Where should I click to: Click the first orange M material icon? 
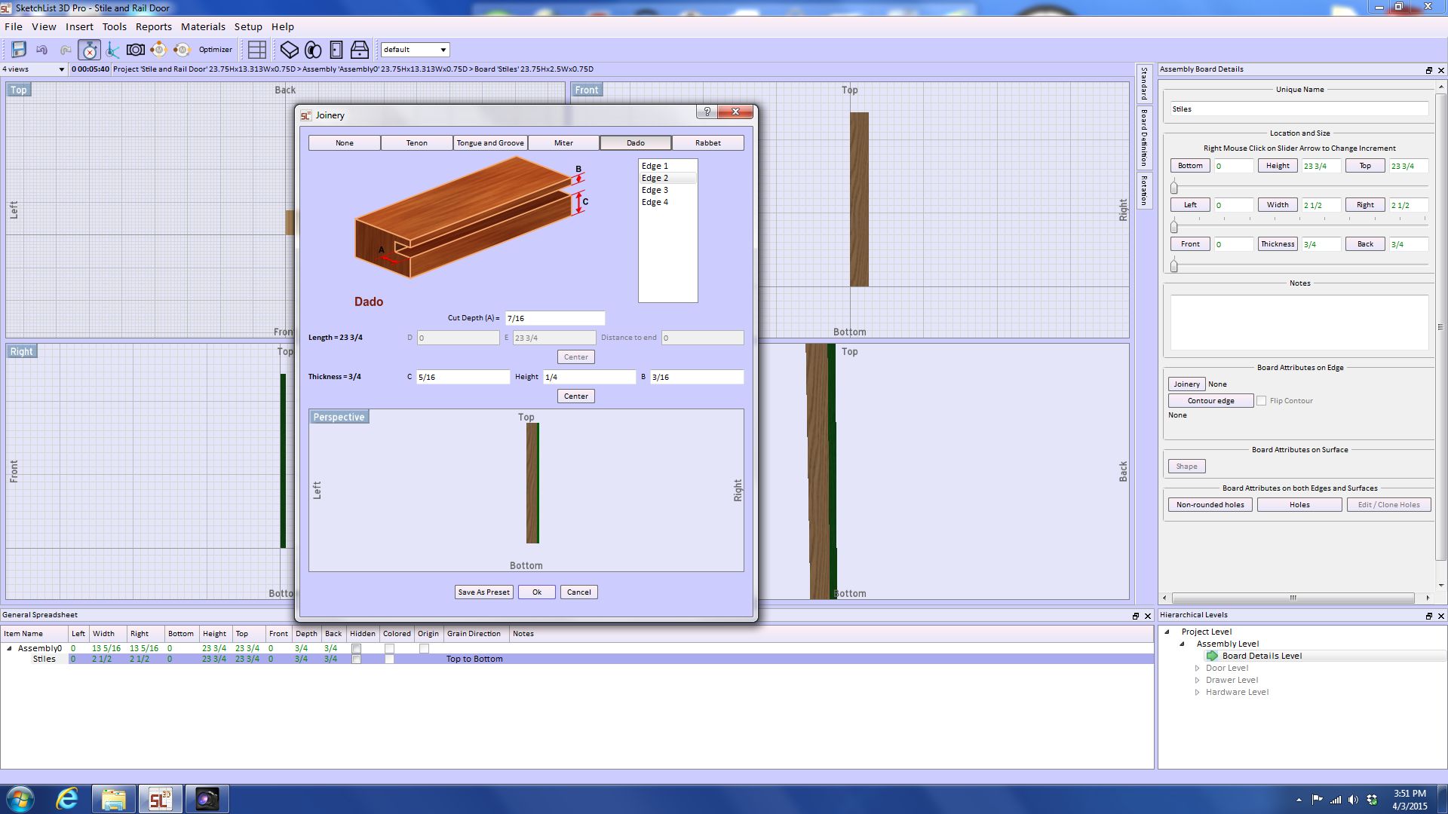coord(158,50)
